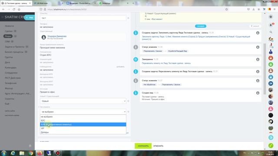
Task: Open File Explorer from taskbar
Action: [22, 153]
